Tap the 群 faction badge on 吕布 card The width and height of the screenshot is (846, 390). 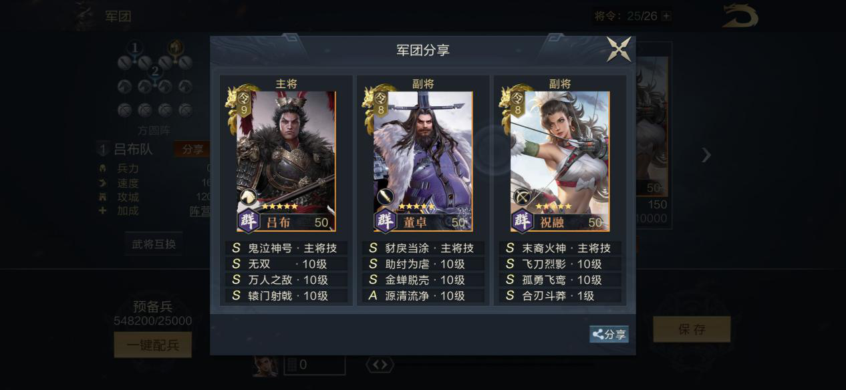click(x=249, y=221)
